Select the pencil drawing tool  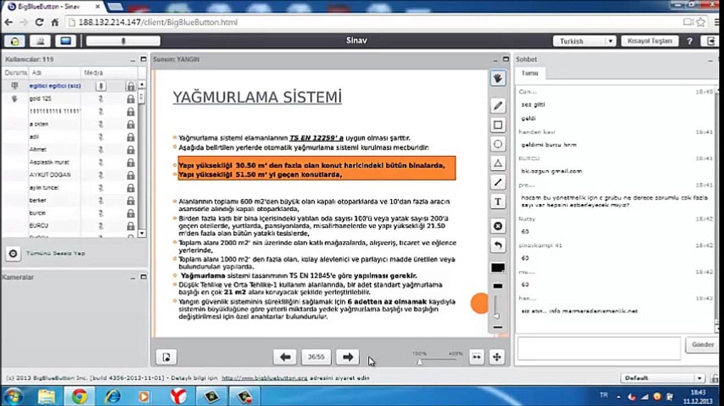(498, 105)
